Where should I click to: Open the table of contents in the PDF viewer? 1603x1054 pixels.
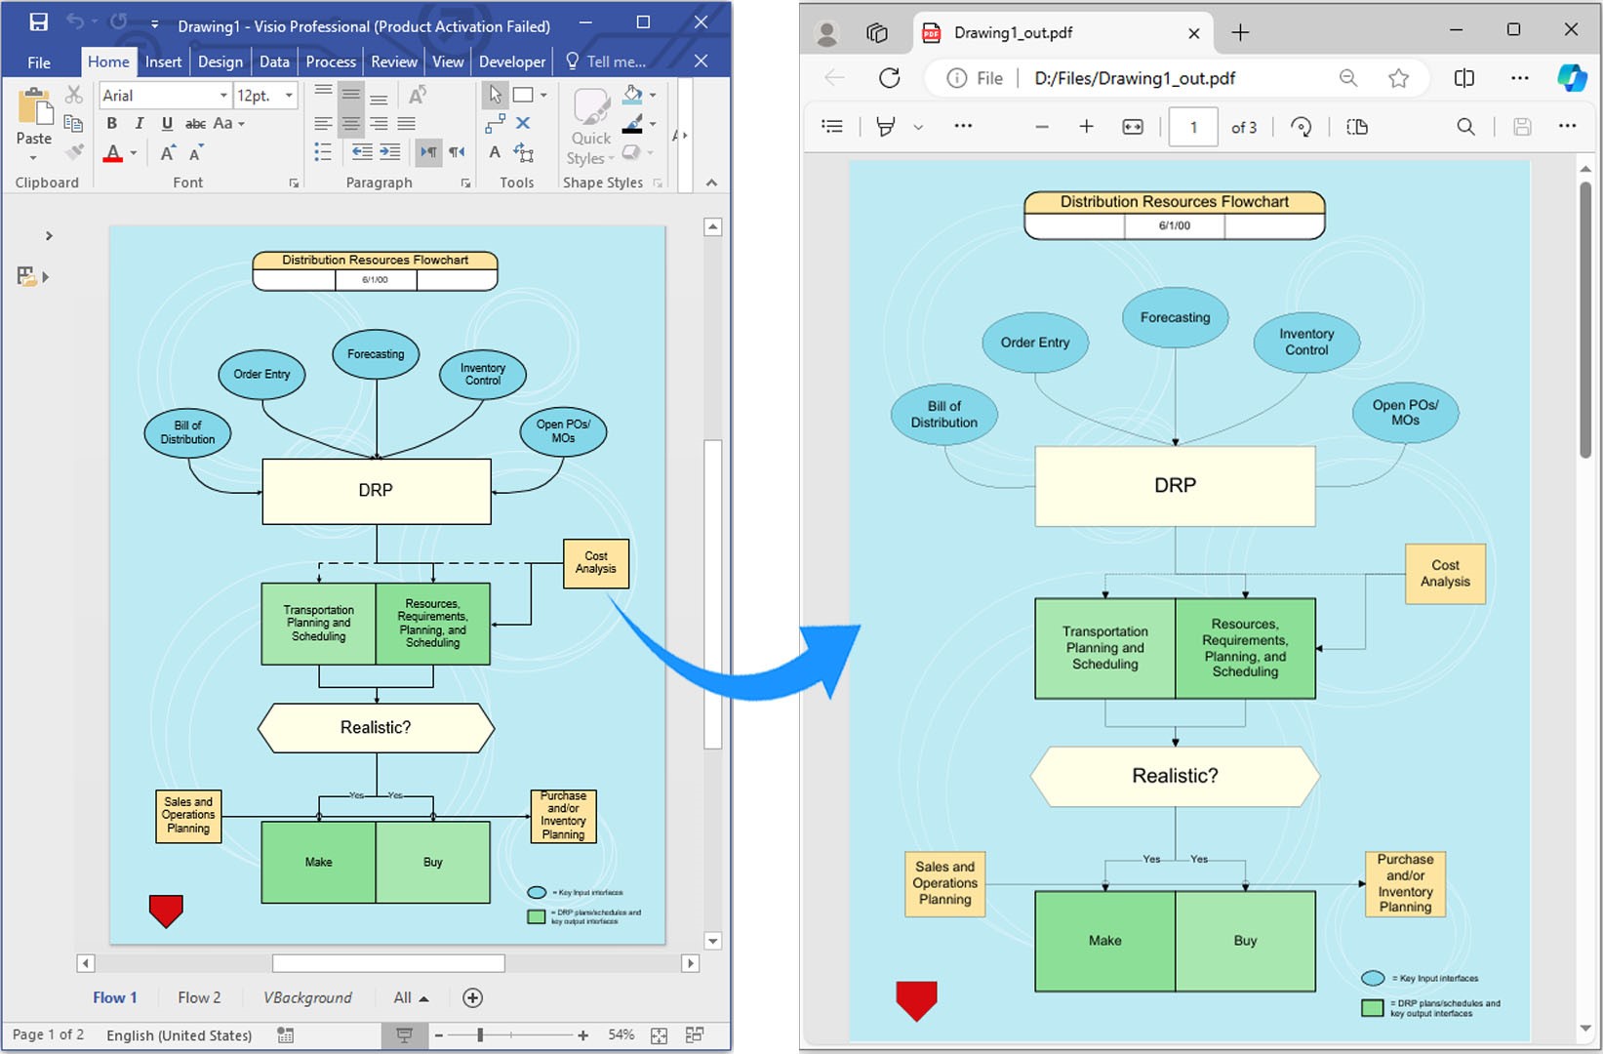[x=831, y=126]
